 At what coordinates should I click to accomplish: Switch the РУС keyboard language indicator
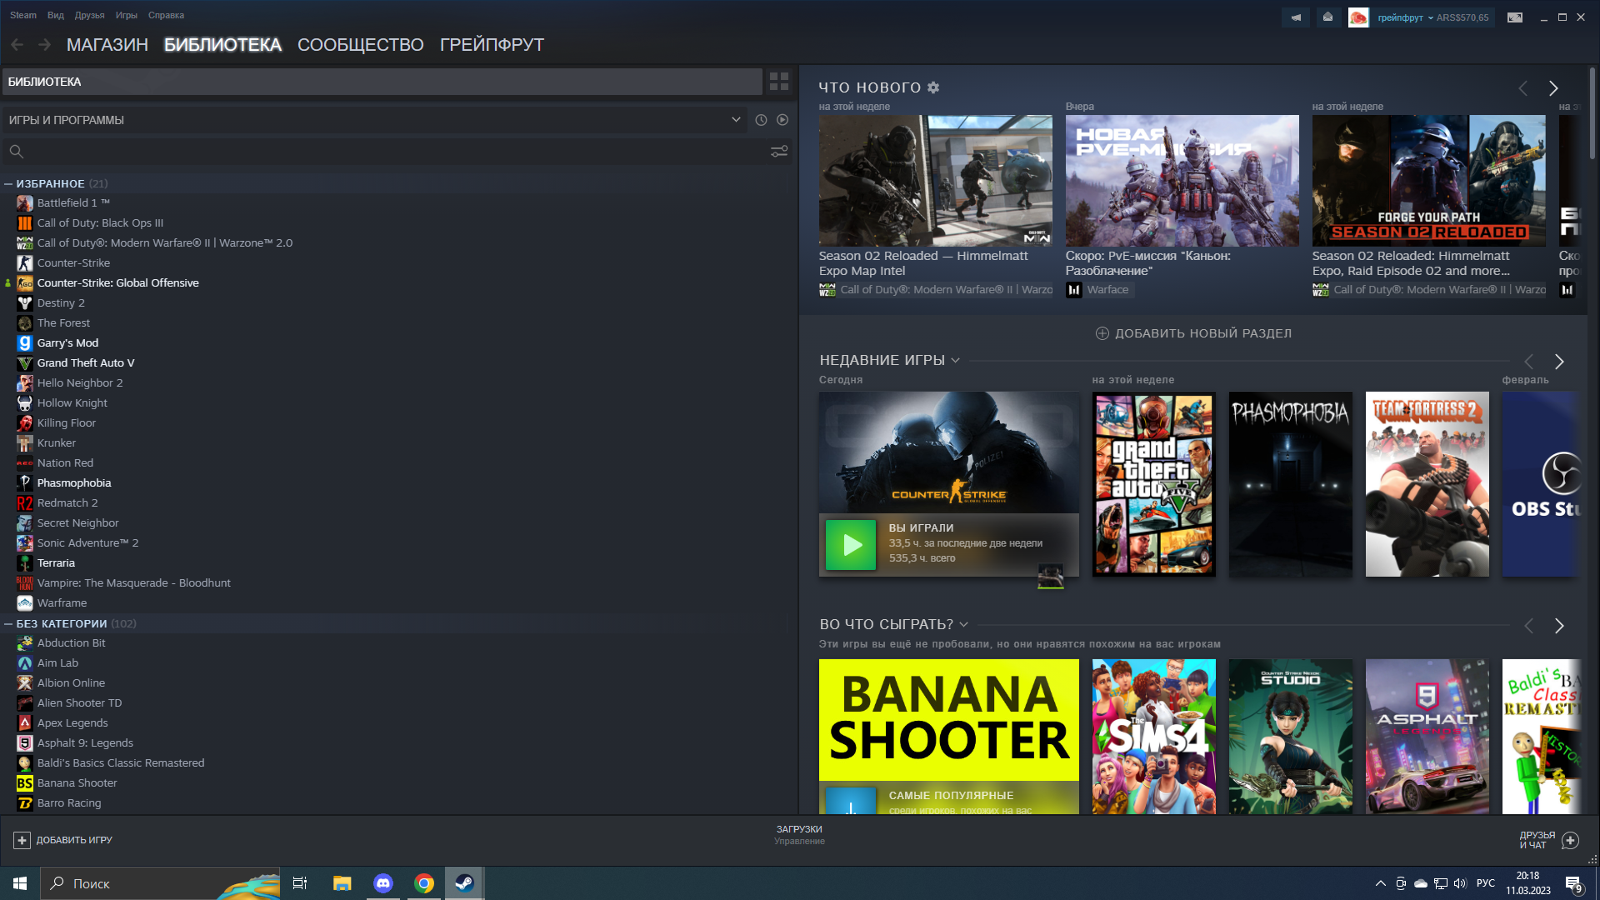click(1485, 883)
